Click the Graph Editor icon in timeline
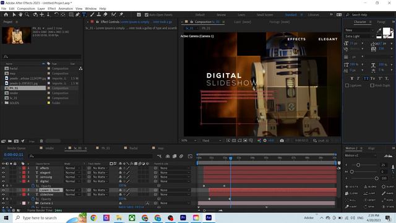396x223 pixels. pyautogui.click(x=190, y=156)
